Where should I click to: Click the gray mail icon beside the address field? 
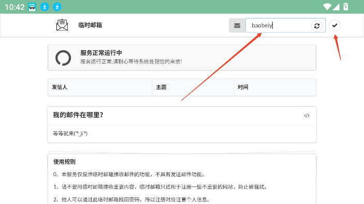point(237,25)
